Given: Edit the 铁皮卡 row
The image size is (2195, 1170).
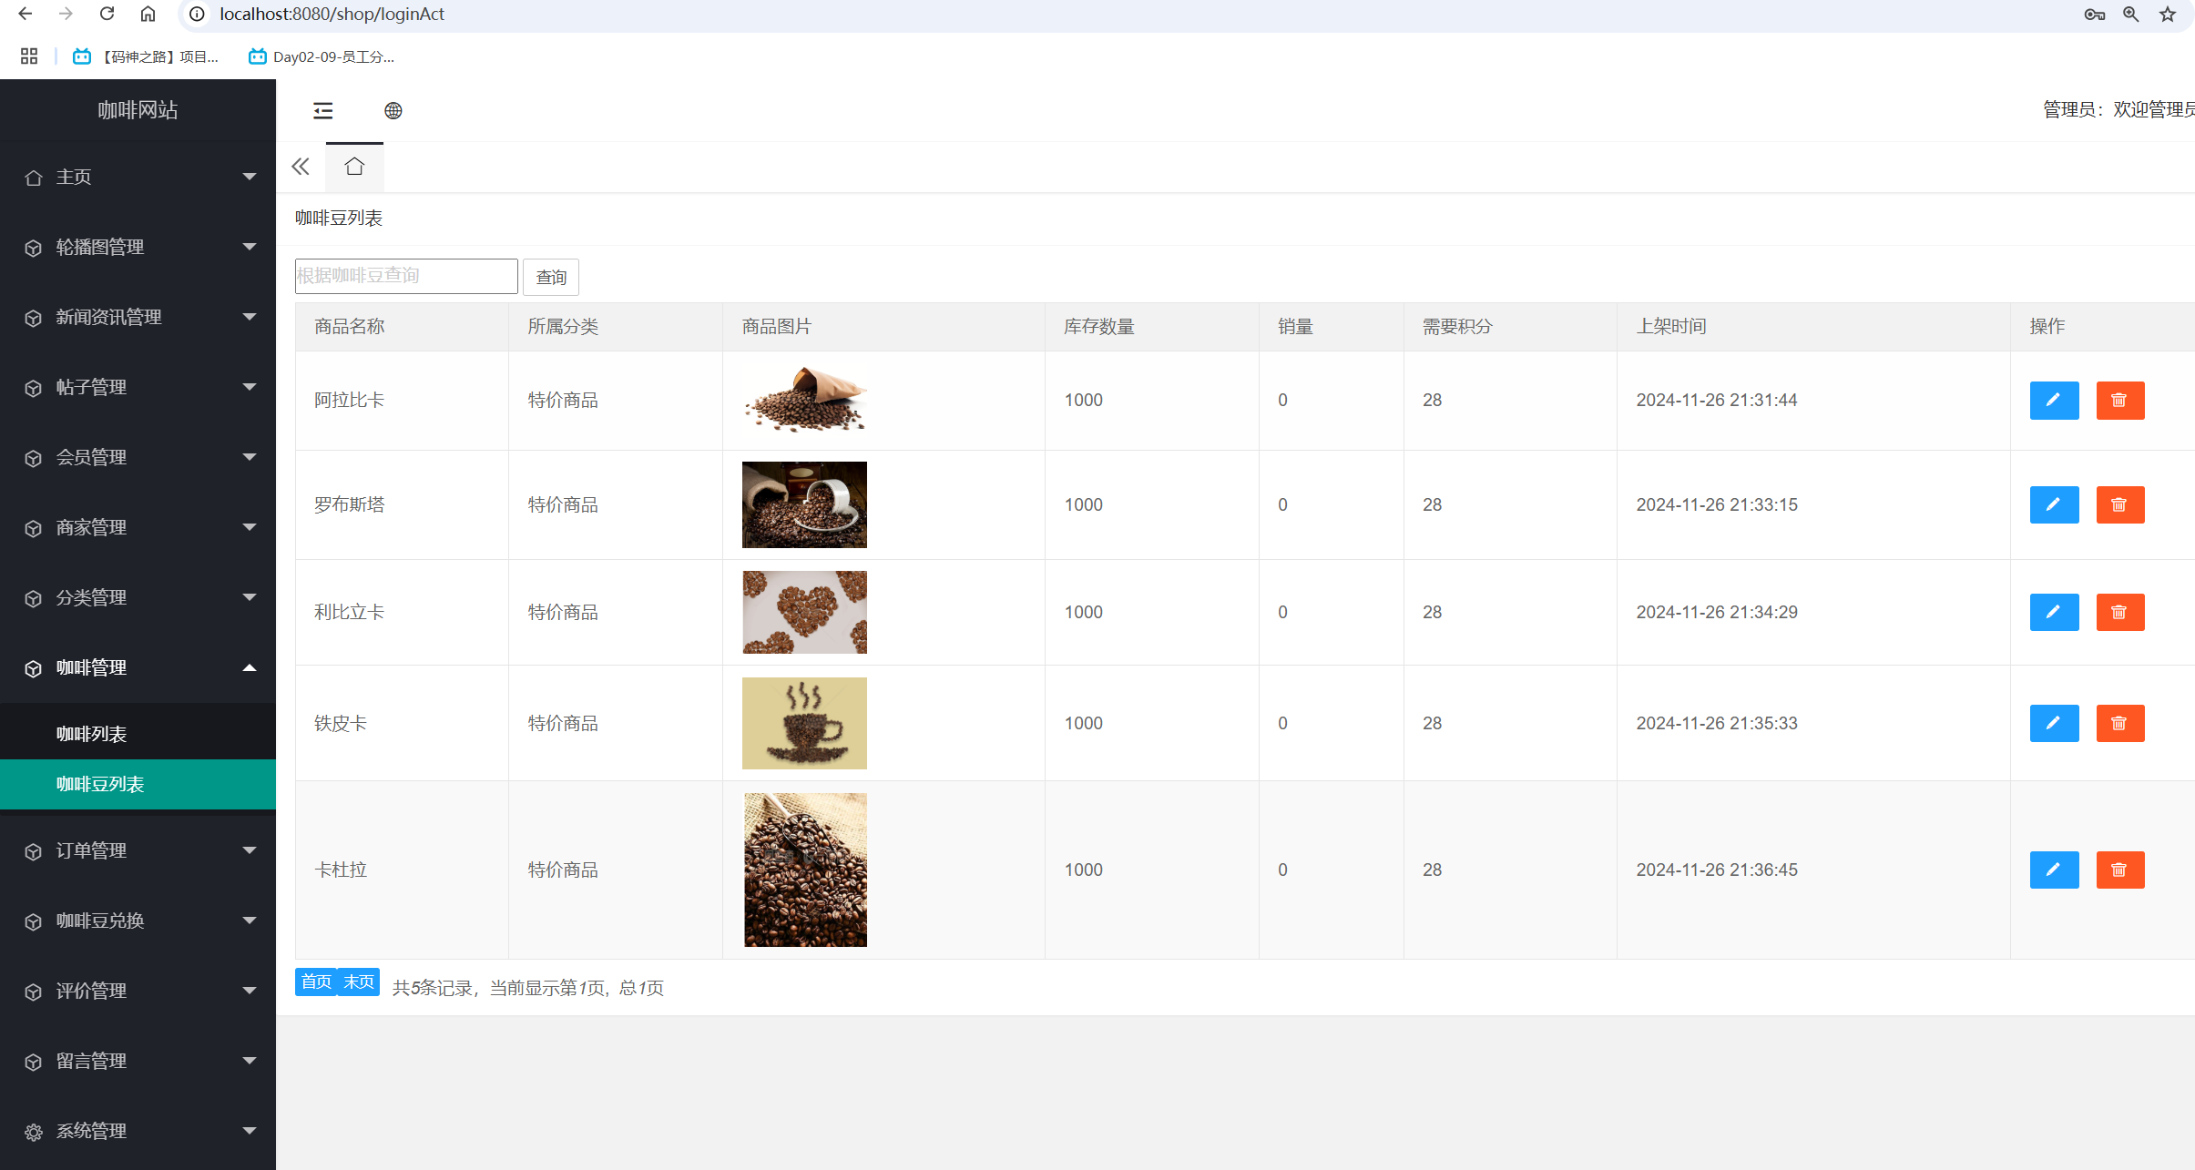Looking at the screenshot, I should (2054, 724).
